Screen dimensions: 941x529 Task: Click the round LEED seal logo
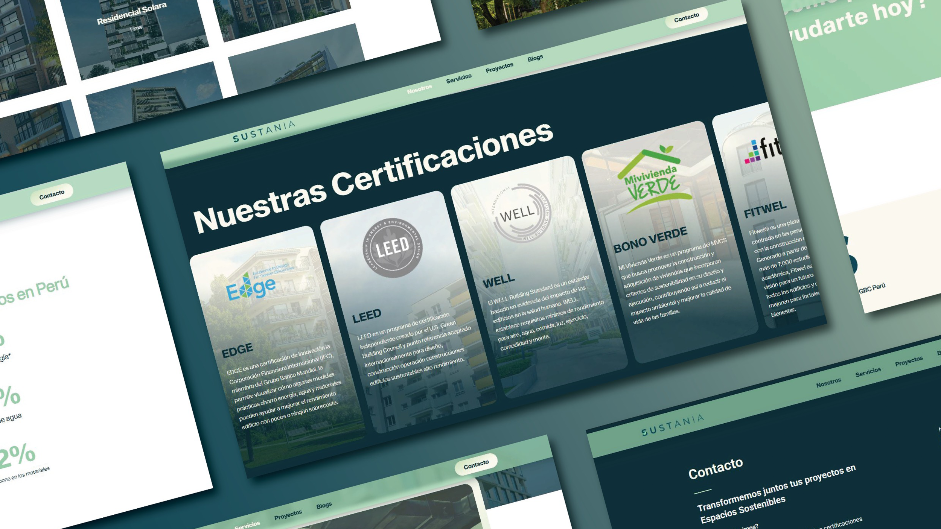tap(392, 248)
